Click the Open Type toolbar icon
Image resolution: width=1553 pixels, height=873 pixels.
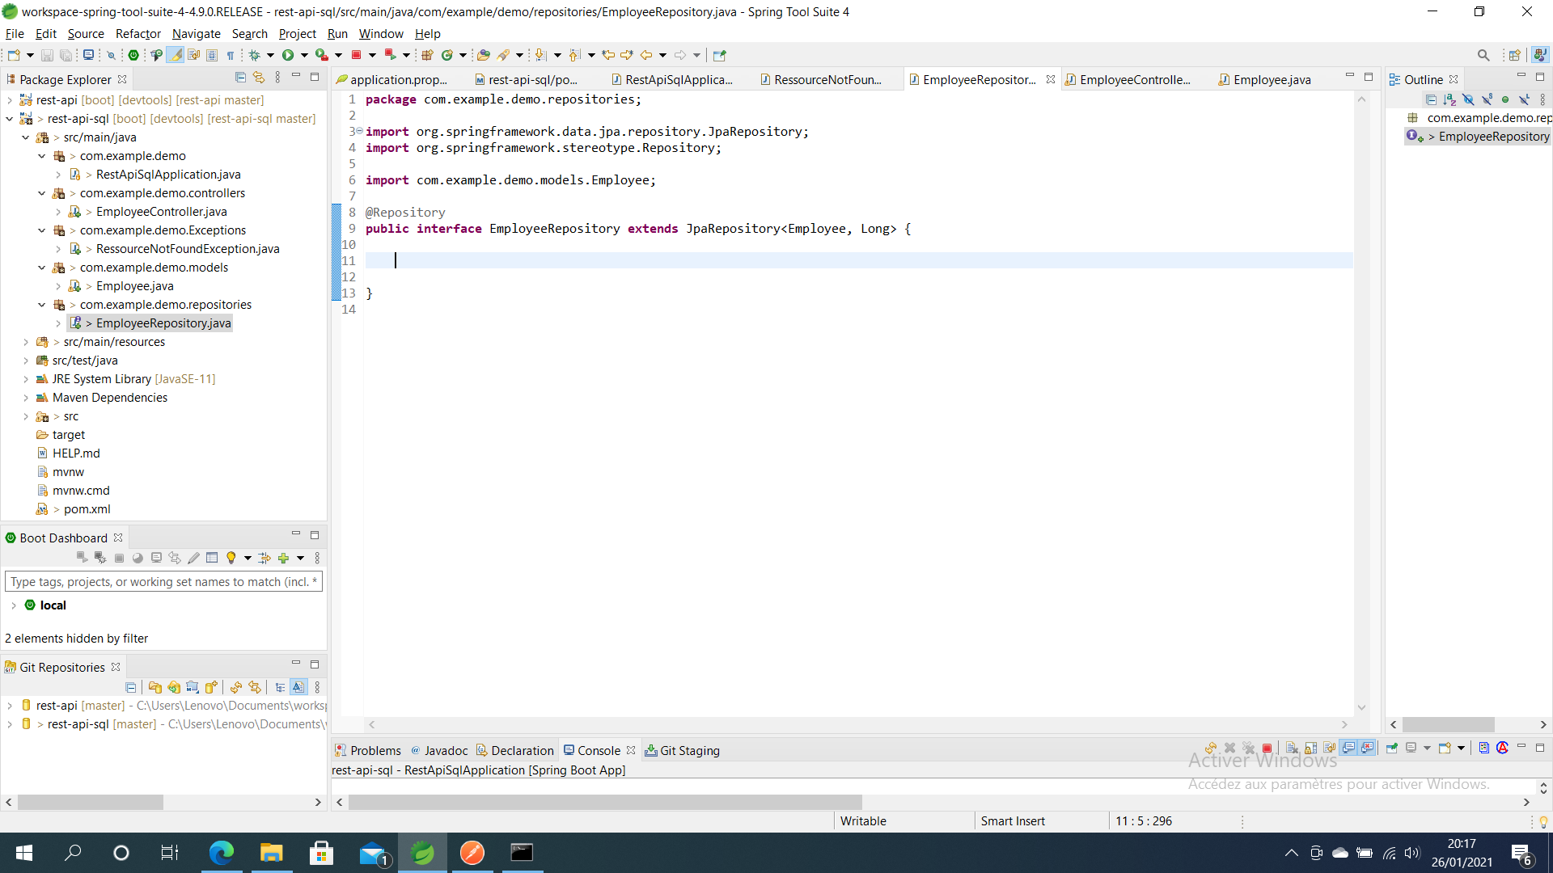point(483,55)
